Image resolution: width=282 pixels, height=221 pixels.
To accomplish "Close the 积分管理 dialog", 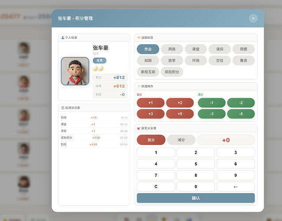I will (x=253, y=18).
